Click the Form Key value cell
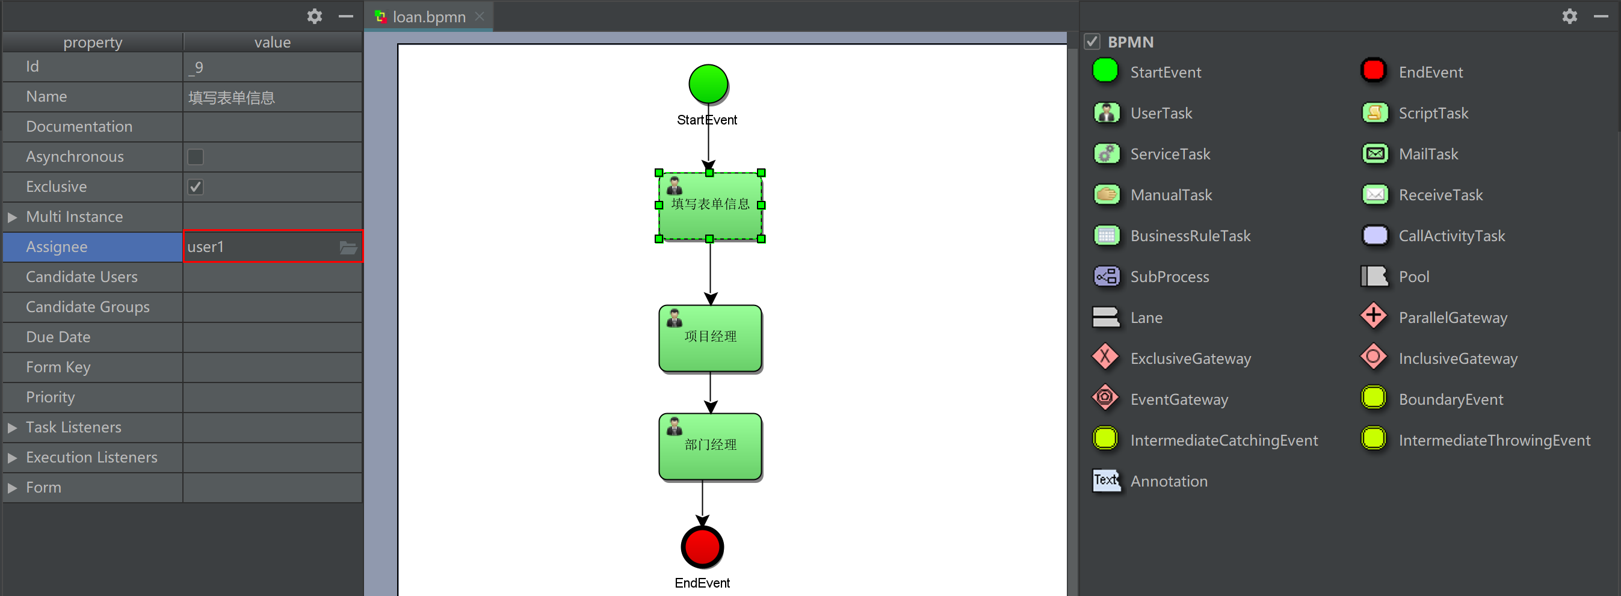The image size is (1621, 596). pyautogui.click(x=273, y=368)
